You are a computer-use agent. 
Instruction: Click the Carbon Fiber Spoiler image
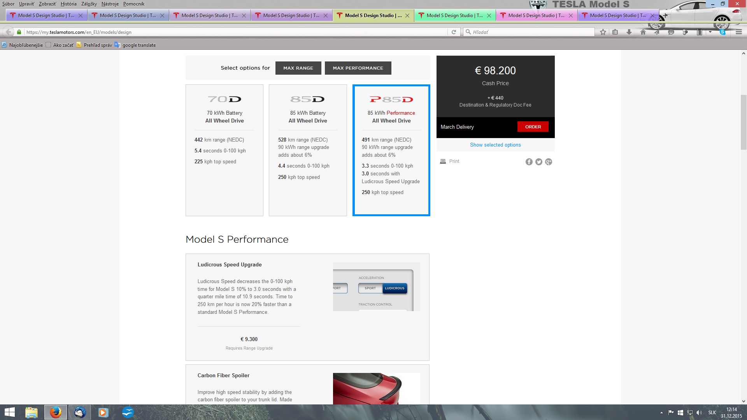[x=376, y=388]
